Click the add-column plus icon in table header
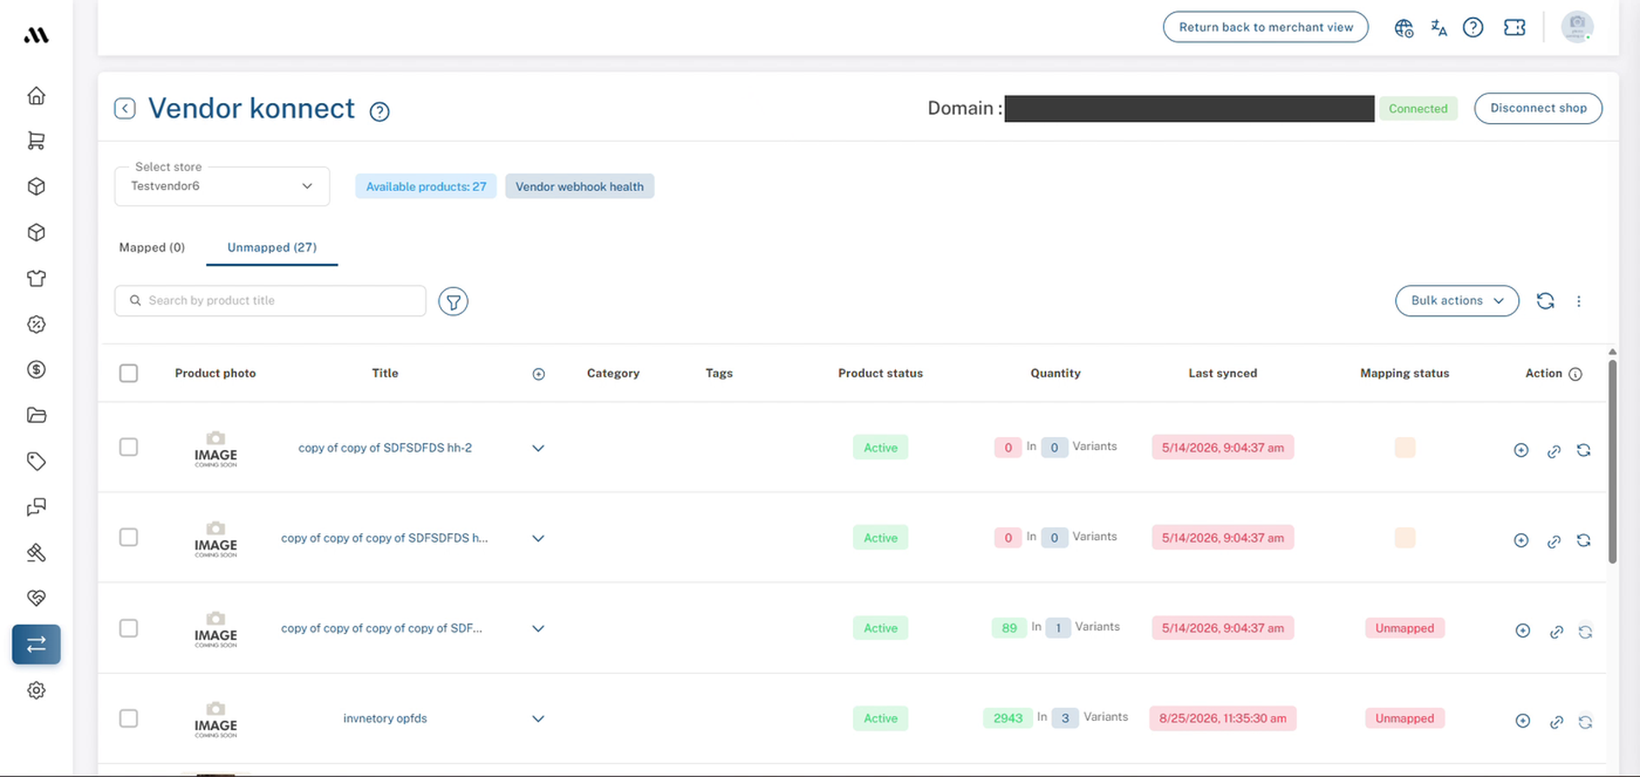This screenshot has width=1640, height=777. tap(539, 374)
